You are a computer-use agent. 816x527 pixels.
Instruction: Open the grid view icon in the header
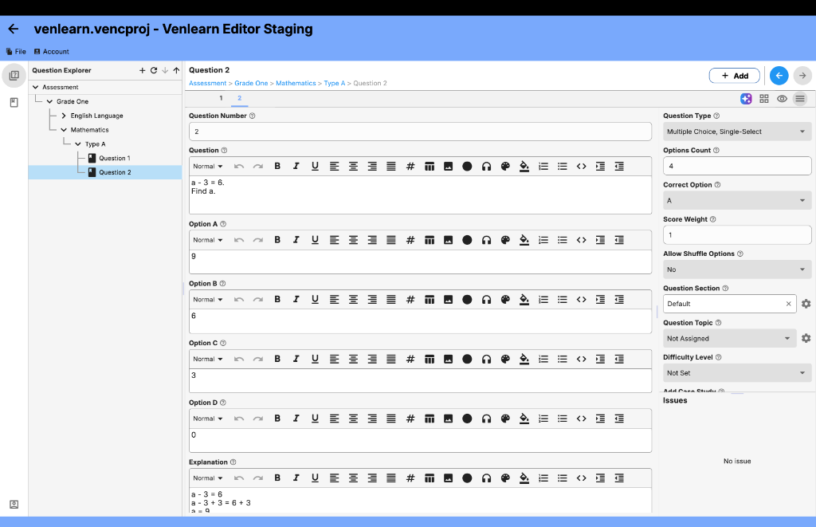(x=764, y=98)
